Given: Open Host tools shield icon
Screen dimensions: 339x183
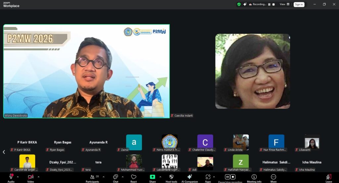Looking at the screenshot, I should [171, 177].
